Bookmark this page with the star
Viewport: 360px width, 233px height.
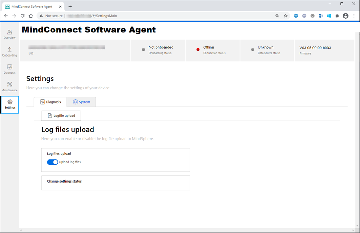(285, 16)
